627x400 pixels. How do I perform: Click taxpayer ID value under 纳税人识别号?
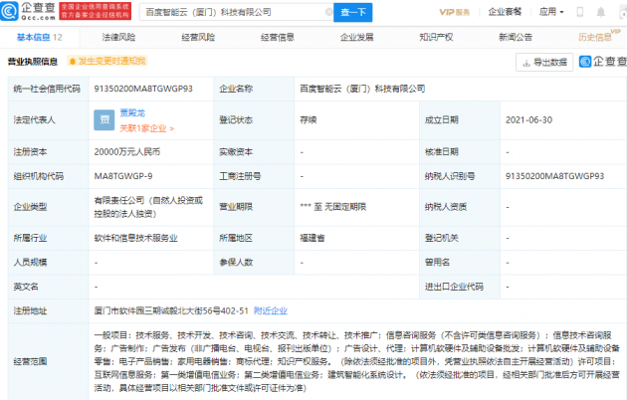(554, 176)
